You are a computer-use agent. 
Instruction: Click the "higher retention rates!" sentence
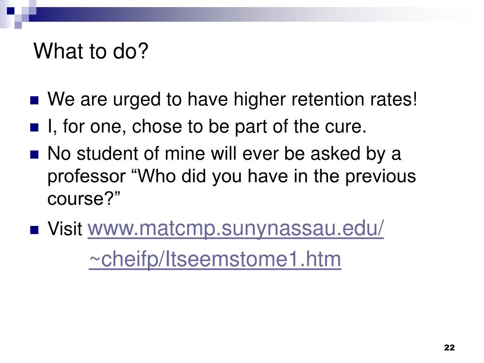click(325, 99)
